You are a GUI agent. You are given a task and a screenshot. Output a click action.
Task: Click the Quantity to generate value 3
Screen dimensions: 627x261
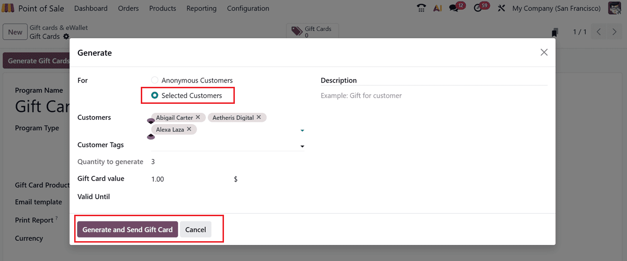(153, 161)
